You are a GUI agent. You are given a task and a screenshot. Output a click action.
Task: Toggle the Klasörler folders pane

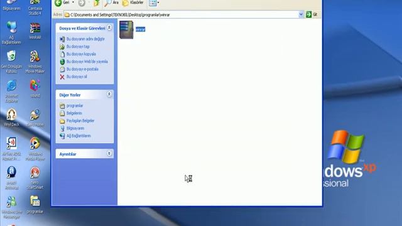[x=133, y=3]
